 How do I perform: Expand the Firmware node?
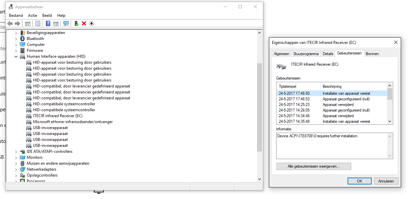coord(16,50)
